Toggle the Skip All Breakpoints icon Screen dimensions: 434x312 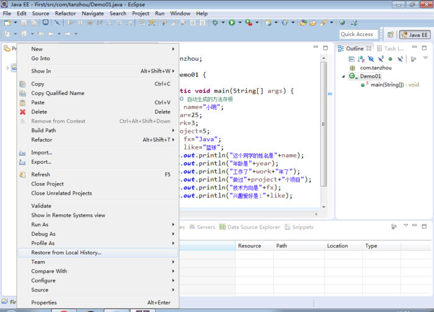(57, 23)
